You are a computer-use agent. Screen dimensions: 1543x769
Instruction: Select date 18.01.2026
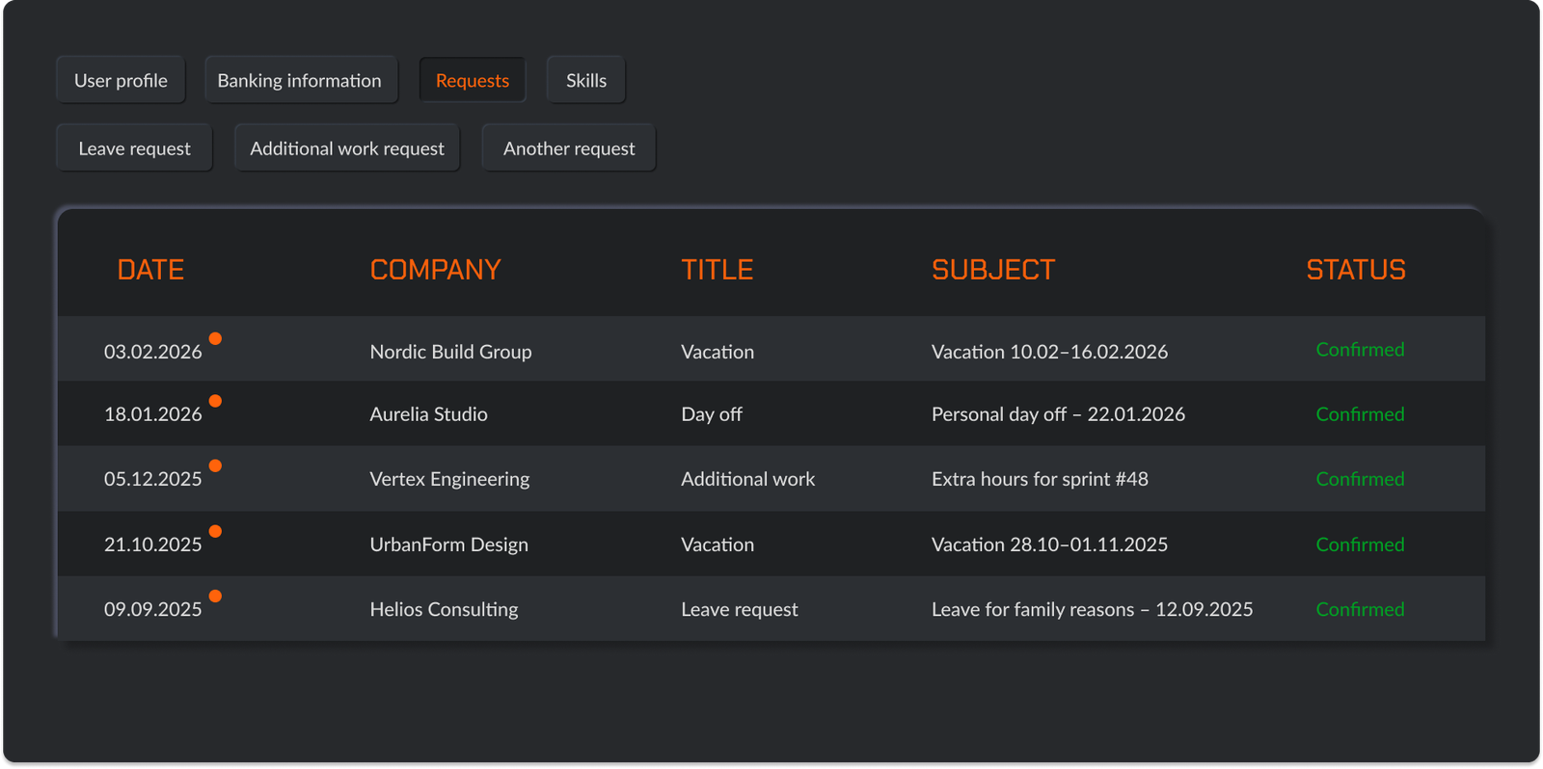[x=153, y=414]
